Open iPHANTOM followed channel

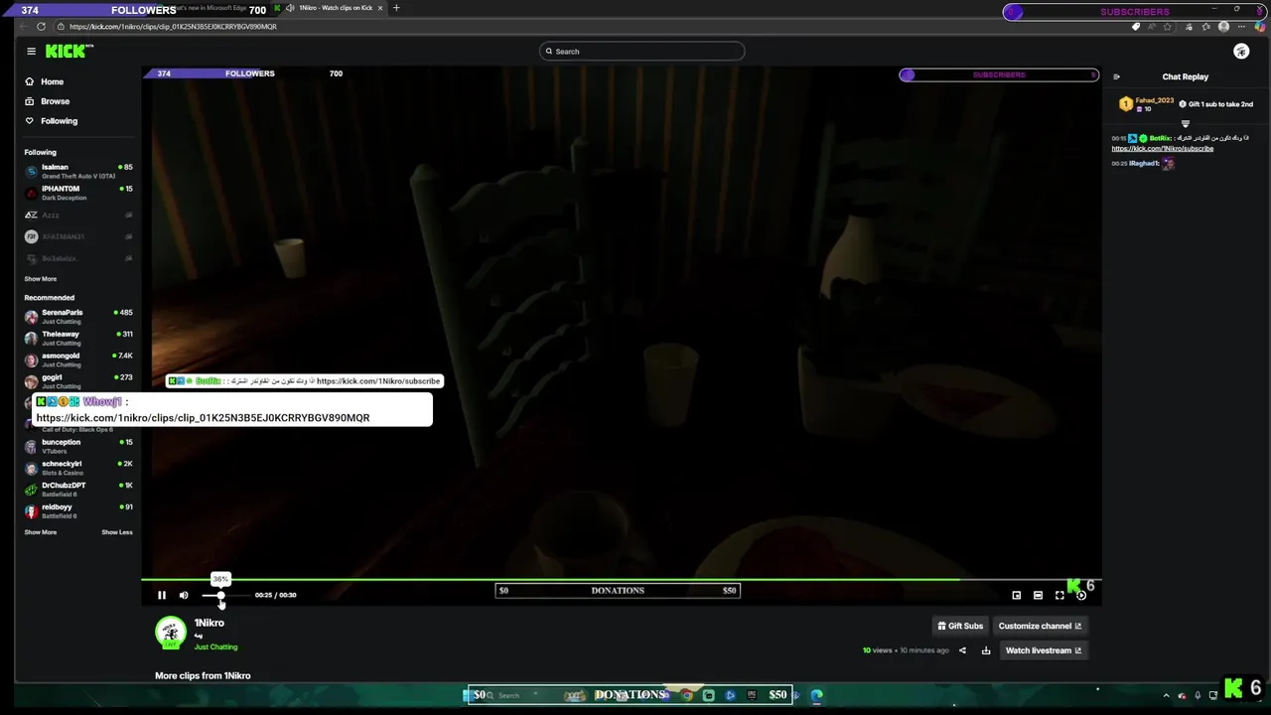click(78, 193)
